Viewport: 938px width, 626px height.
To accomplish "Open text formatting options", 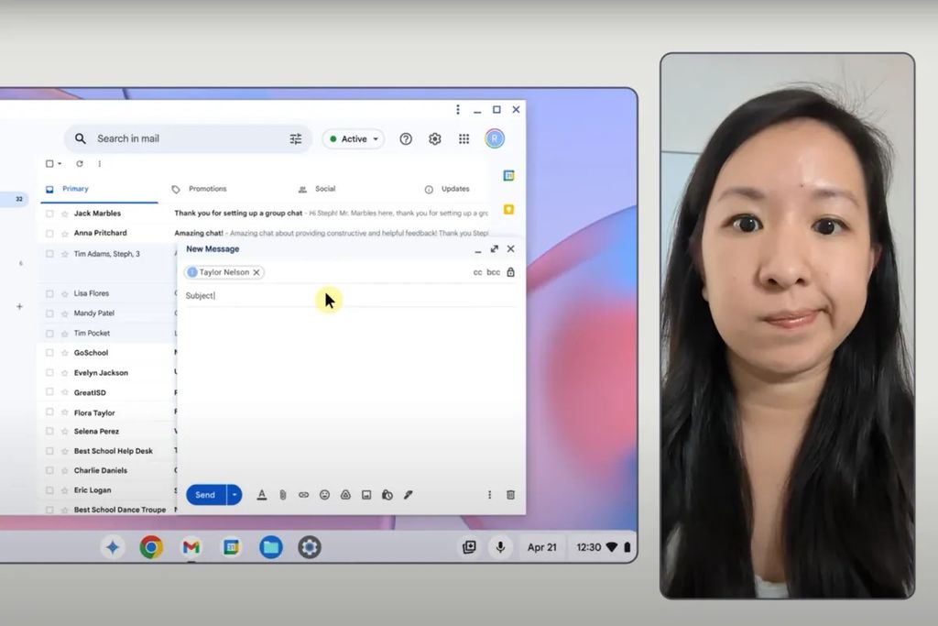I will coord(261,494).
